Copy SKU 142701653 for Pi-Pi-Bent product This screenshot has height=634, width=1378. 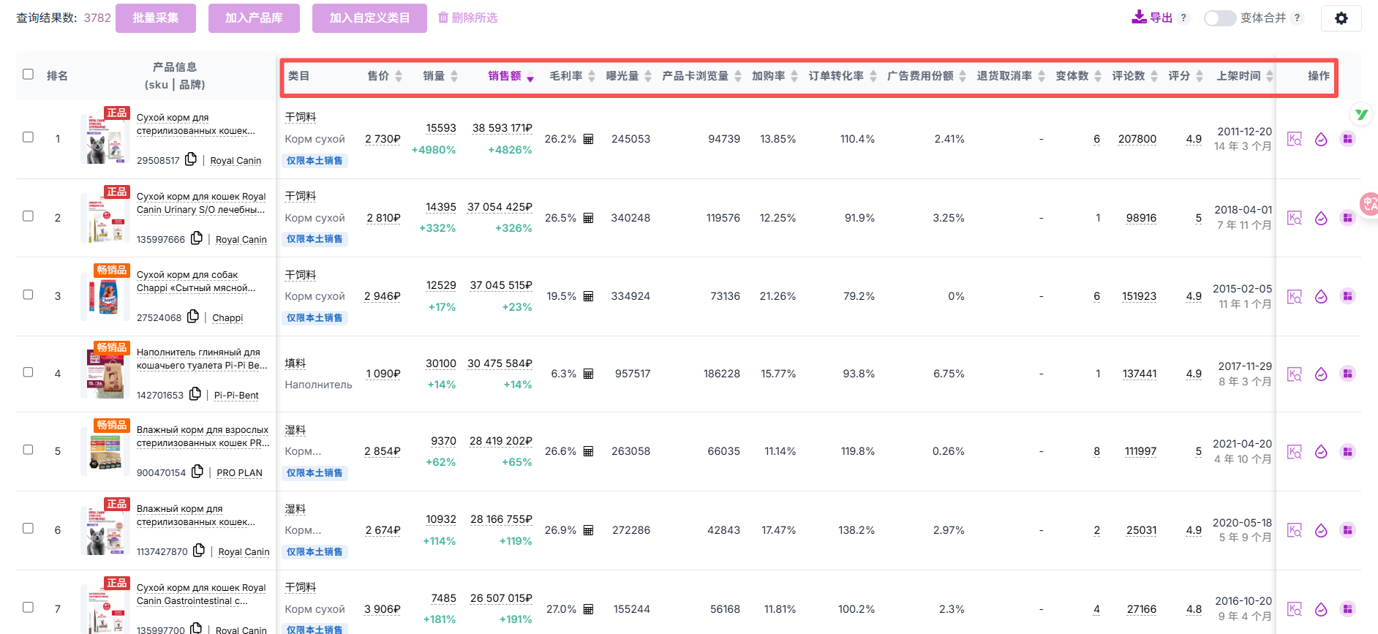[195, 394]
